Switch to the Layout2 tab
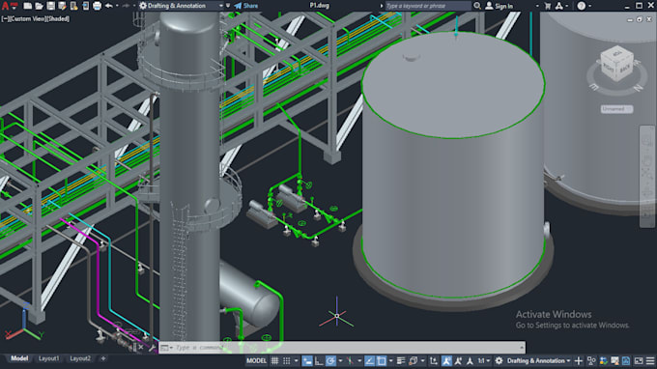This screenshot has height=369, width=657. pos(80,358)
